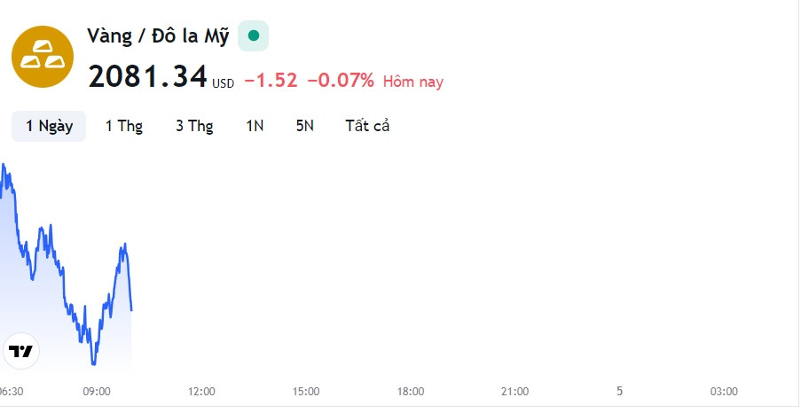
Task: Click the 12:00 time axis label
Action: click(x=201, y=392)
